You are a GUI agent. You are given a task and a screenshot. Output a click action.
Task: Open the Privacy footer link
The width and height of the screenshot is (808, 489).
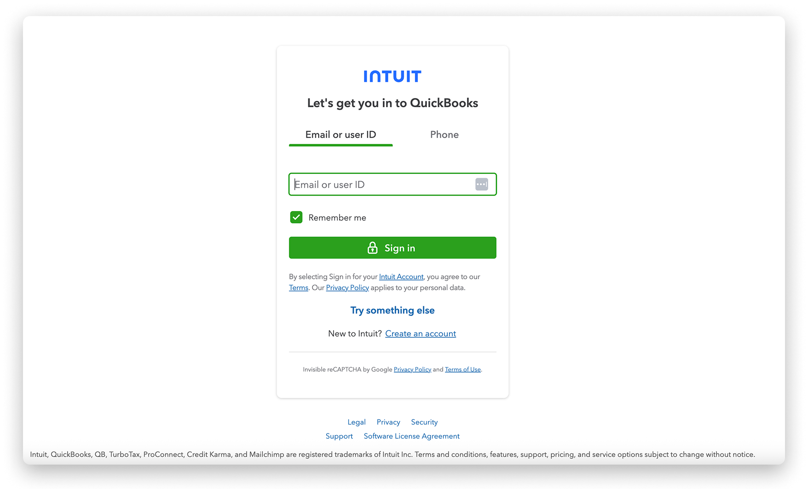388,422
